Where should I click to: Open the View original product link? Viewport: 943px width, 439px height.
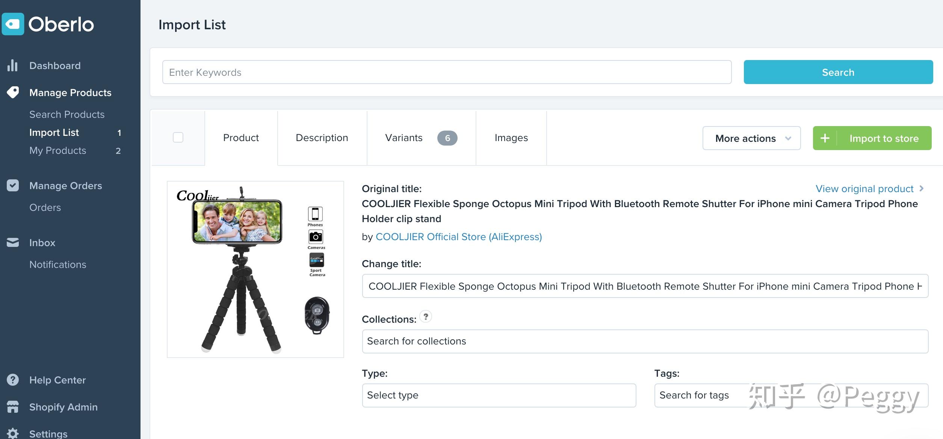(x=864, y=189)
